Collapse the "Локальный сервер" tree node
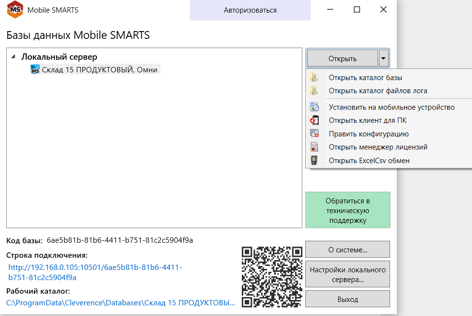 click(13, 57)
